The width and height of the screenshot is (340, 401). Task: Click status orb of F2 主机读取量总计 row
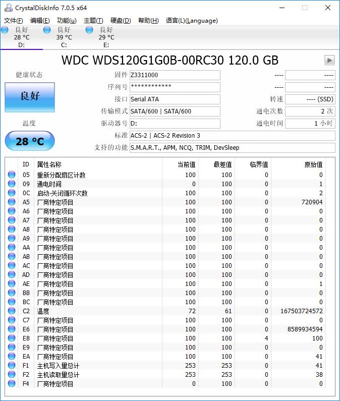click(12, 374)
